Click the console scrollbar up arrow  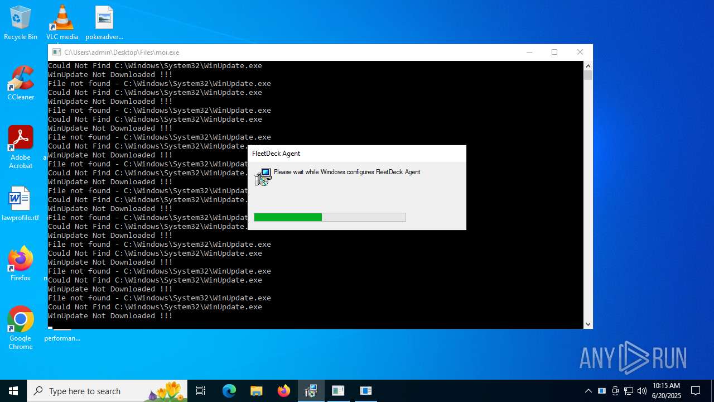[x=588, y=66]
